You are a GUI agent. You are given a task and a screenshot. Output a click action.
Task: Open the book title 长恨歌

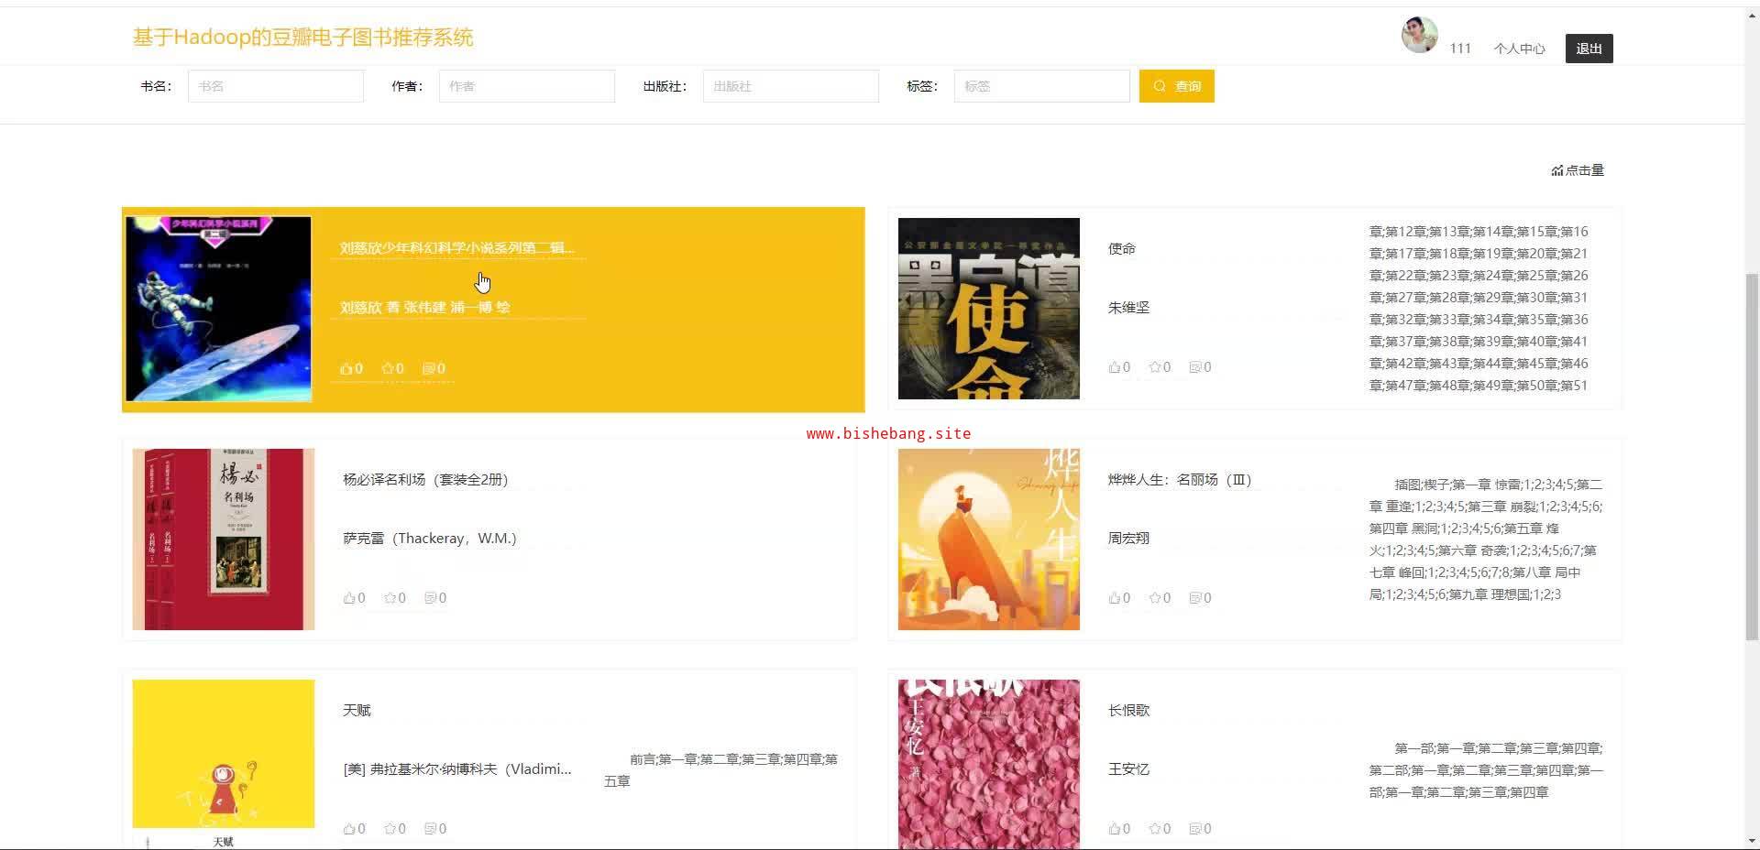[x=1129, y=711]
